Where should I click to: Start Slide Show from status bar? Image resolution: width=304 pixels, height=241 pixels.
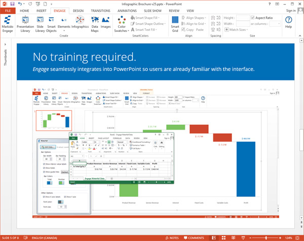pos(243,237)
